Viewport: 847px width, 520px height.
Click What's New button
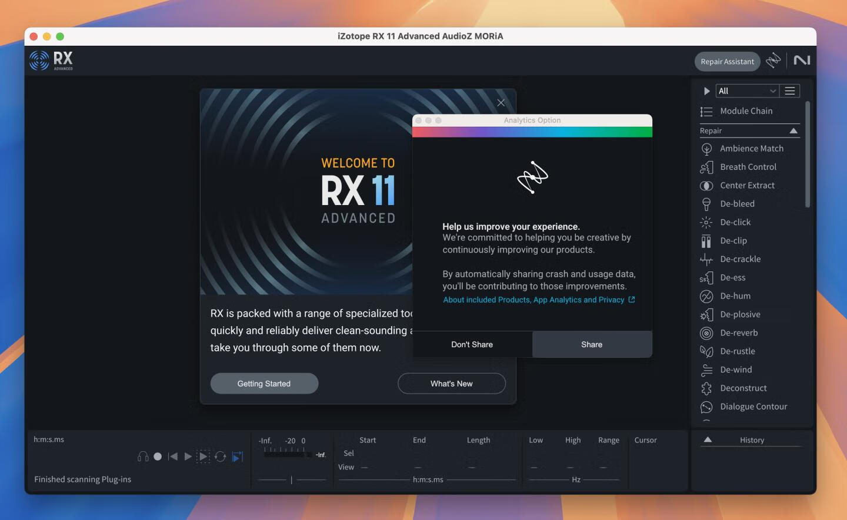[x=452, y=384]
